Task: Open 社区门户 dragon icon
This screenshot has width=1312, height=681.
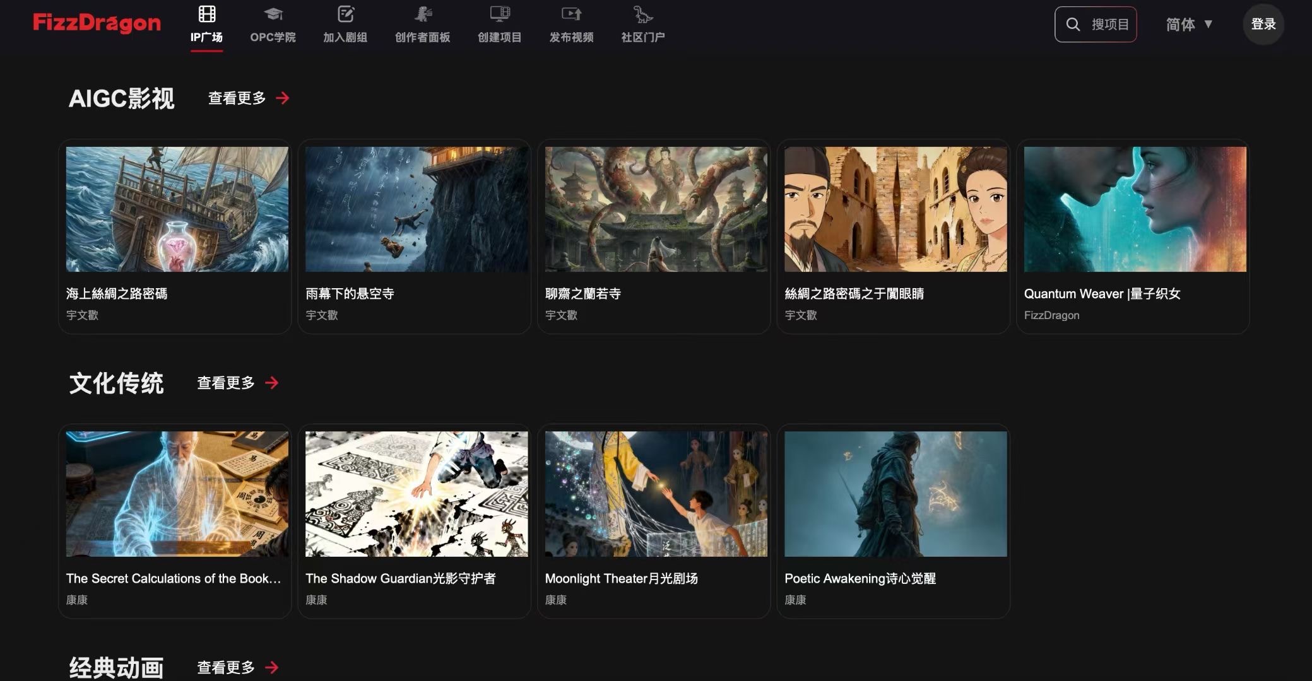Action: (x=642, y=14)
